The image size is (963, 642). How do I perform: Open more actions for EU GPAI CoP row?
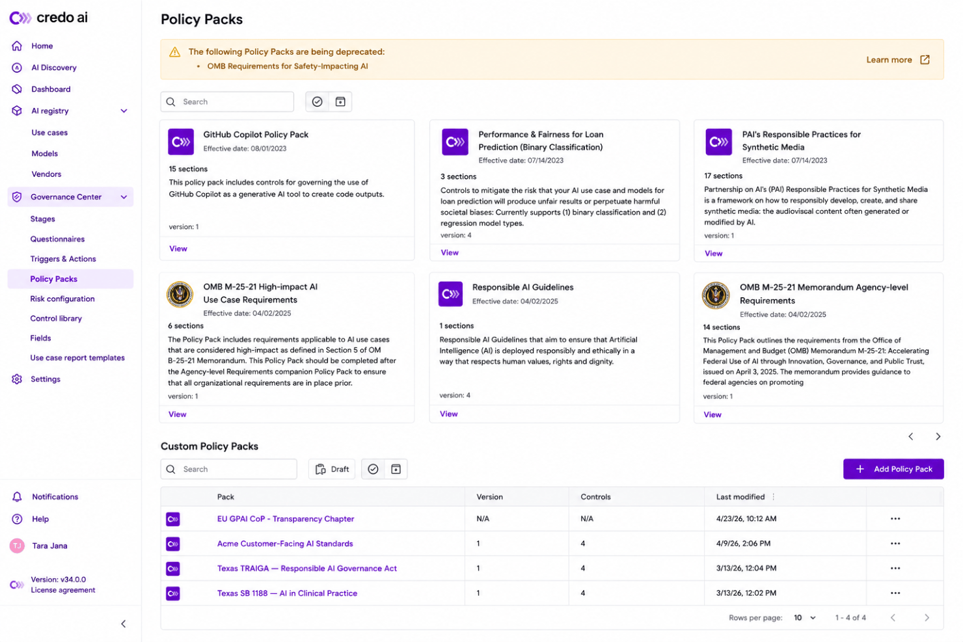(x=895, y=519)
